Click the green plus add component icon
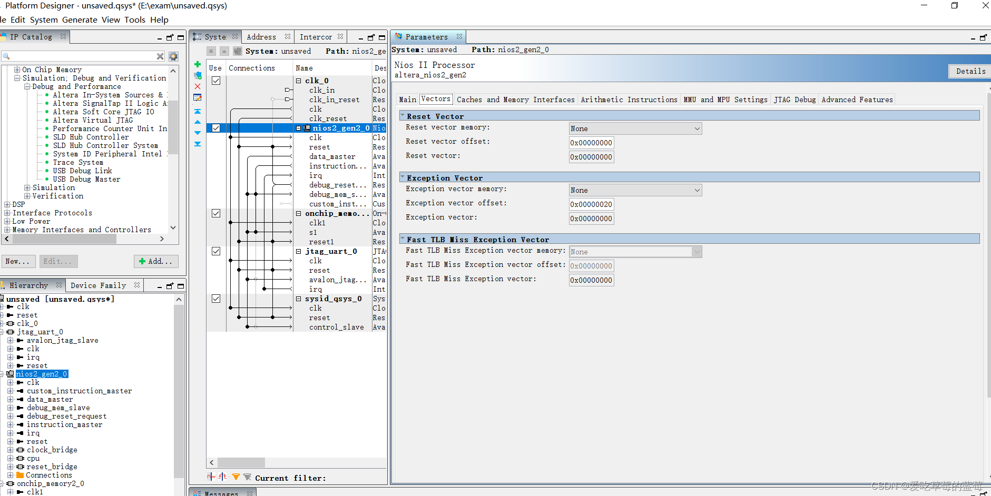The height and width of the screenshot is (496, 991). coord(198,64)
